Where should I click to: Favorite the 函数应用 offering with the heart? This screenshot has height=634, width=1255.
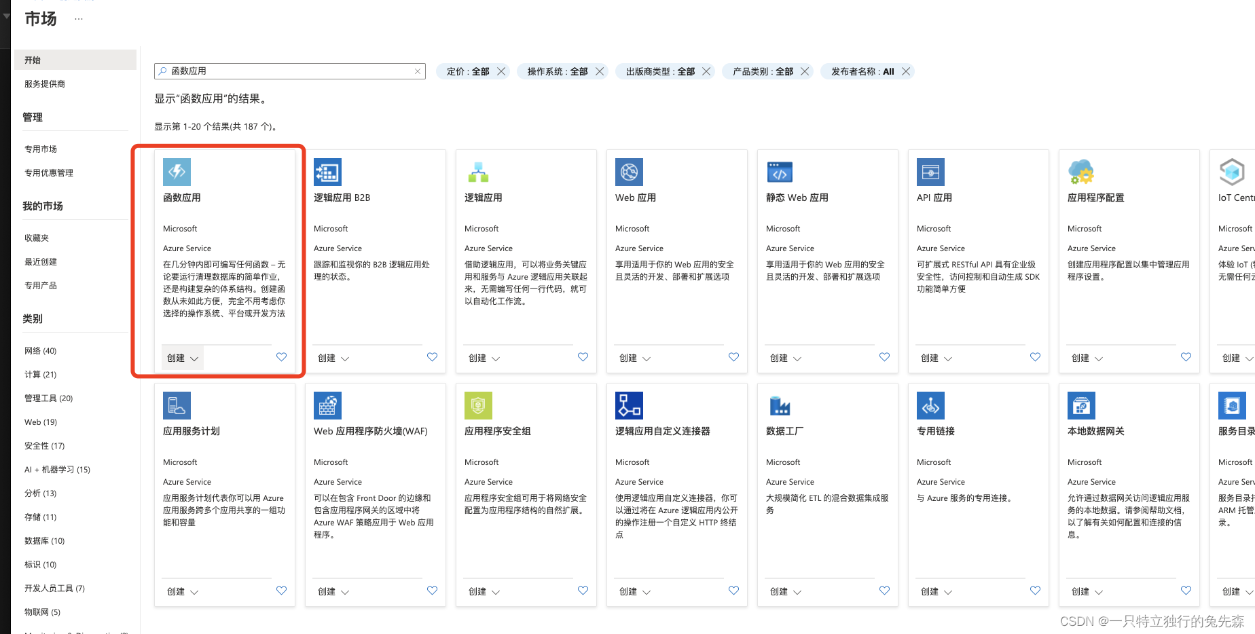coord(281,357)
